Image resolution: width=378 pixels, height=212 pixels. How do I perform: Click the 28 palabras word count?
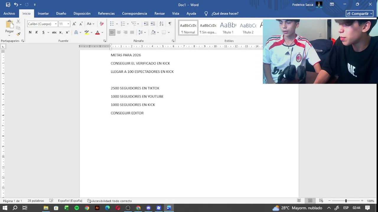pos(36,201)
